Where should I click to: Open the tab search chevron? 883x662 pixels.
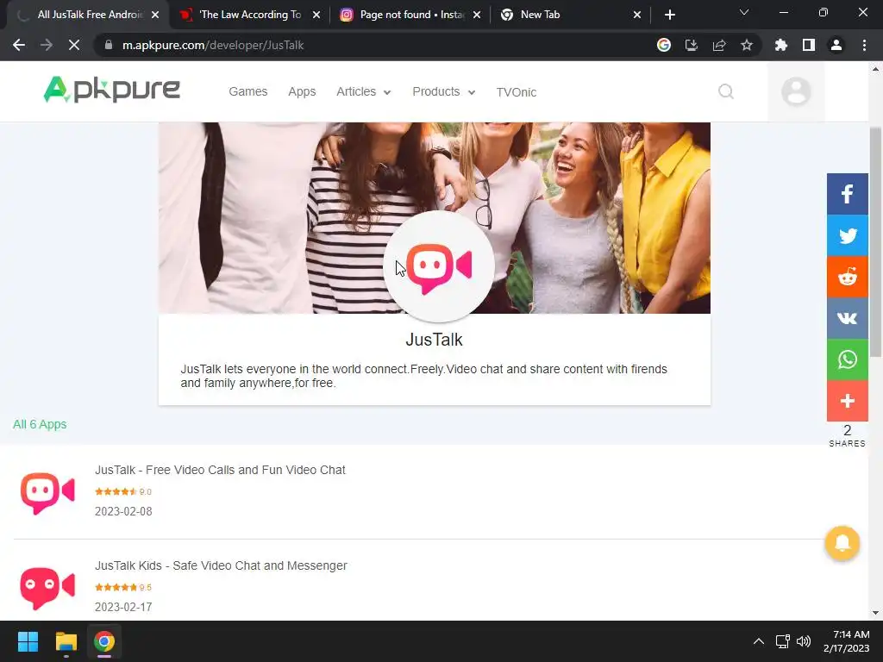743,12
